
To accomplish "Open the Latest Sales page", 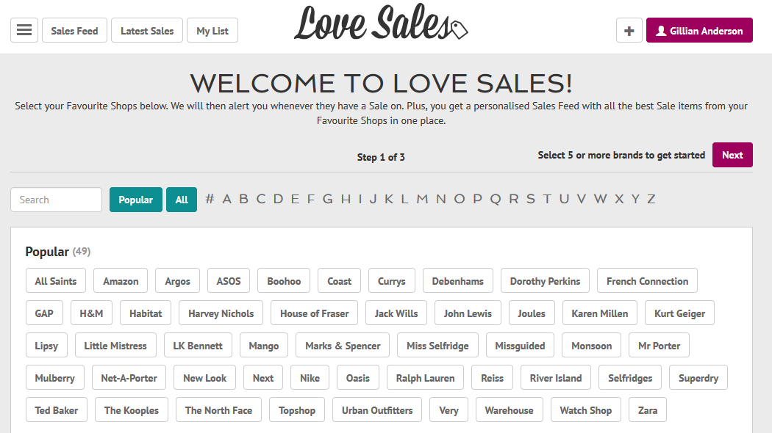I will (x=147, y=31).
